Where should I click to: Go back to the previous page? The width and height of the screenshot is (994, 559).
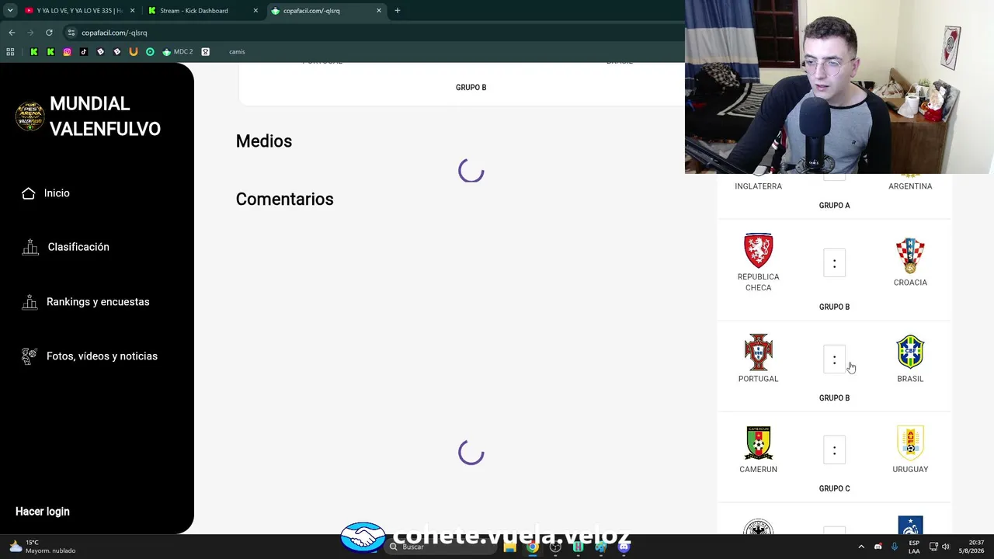(12, 33)
